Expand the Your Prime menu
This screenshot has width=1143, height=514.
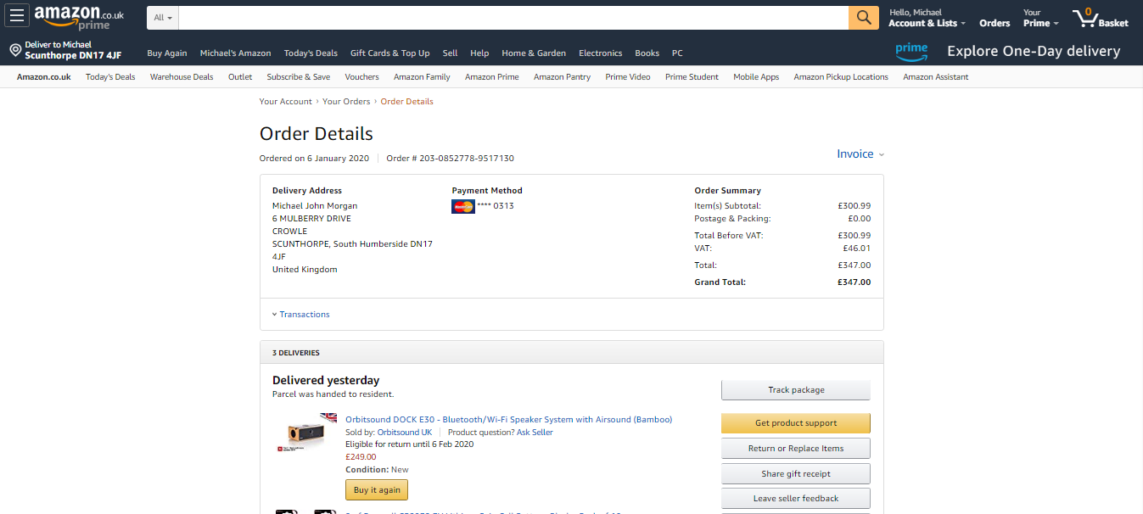(x=1040, y=18)
